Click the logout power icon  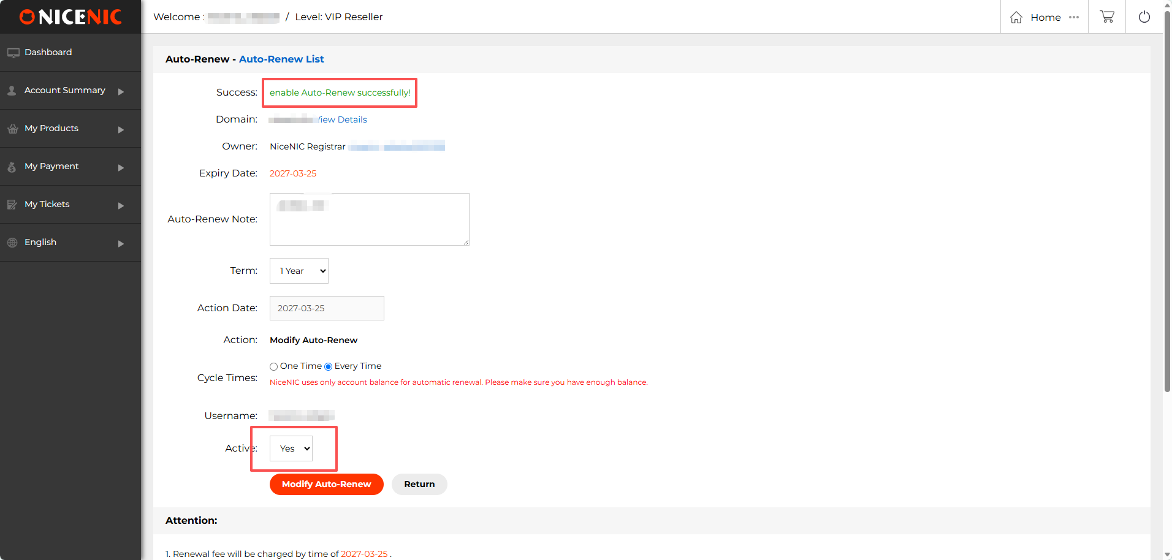1144,17
